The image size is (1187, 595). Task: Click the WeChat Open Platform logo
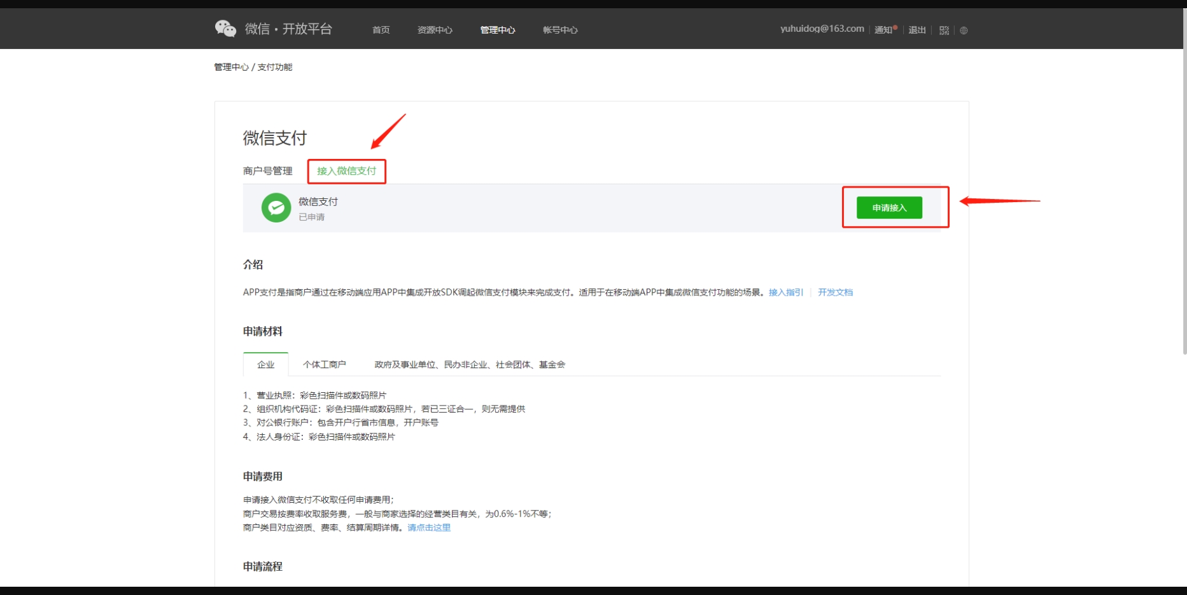tap(274, 29)
